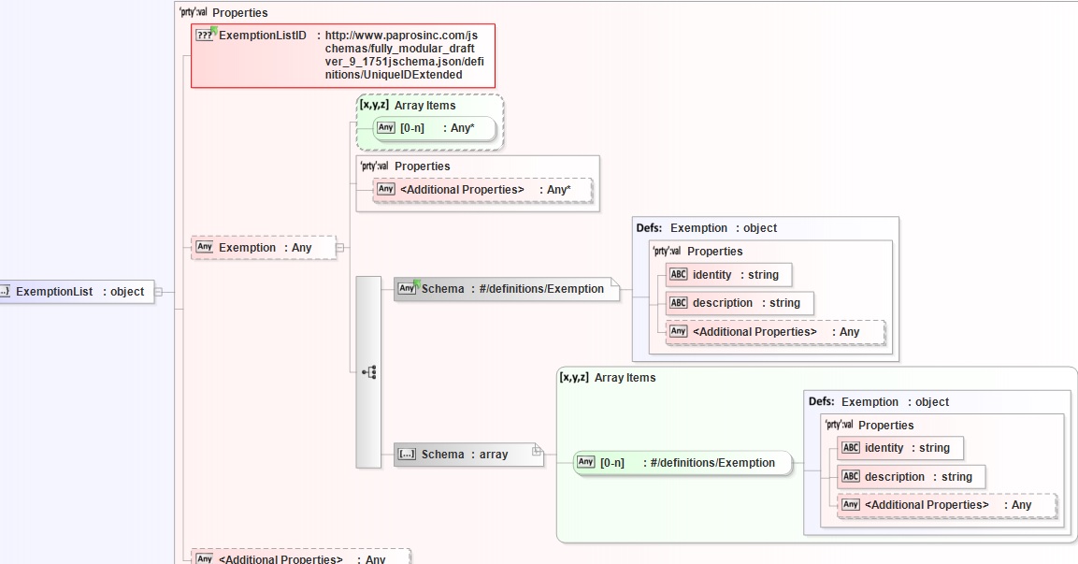Select the ExemptionListID property node

(342, 55)
